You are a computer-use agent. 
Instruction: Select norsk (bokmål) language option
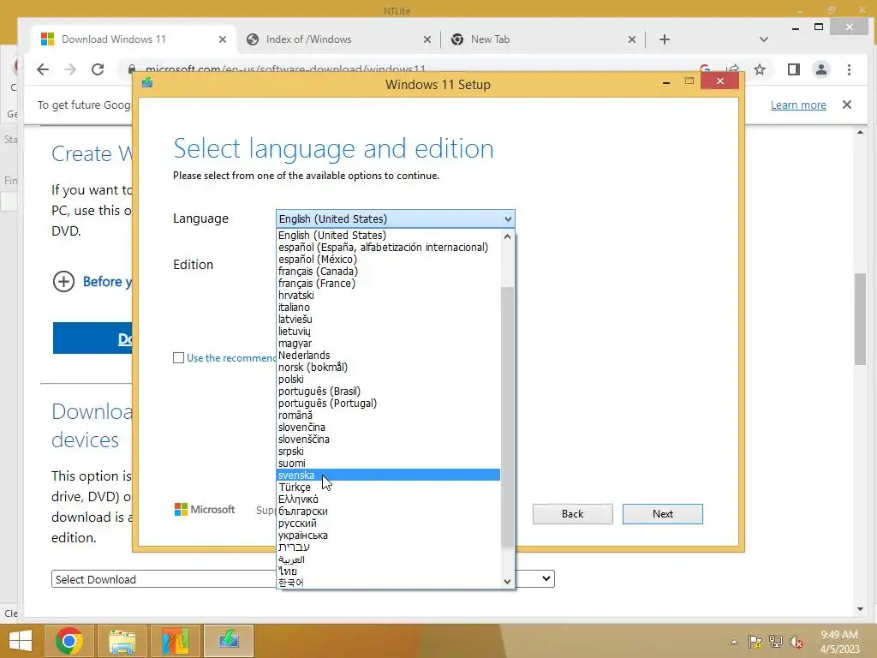[x=389, y=368]
